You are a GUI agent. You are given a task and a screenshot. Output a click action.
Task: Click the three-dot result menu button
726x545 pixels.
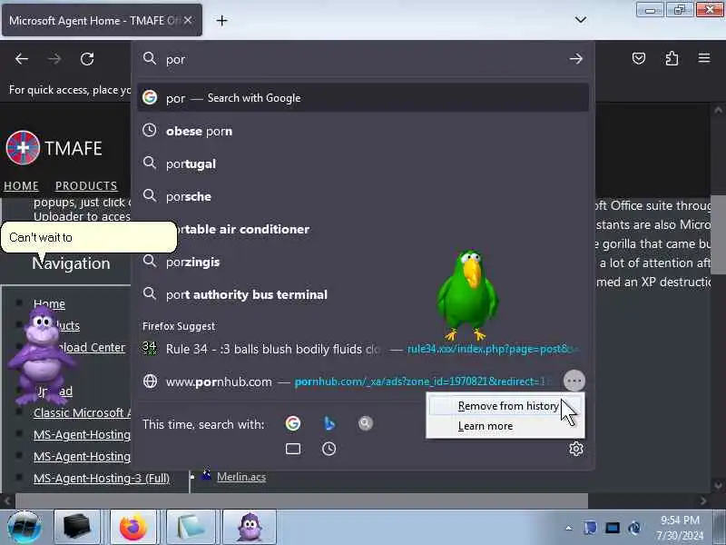point(574,381)
